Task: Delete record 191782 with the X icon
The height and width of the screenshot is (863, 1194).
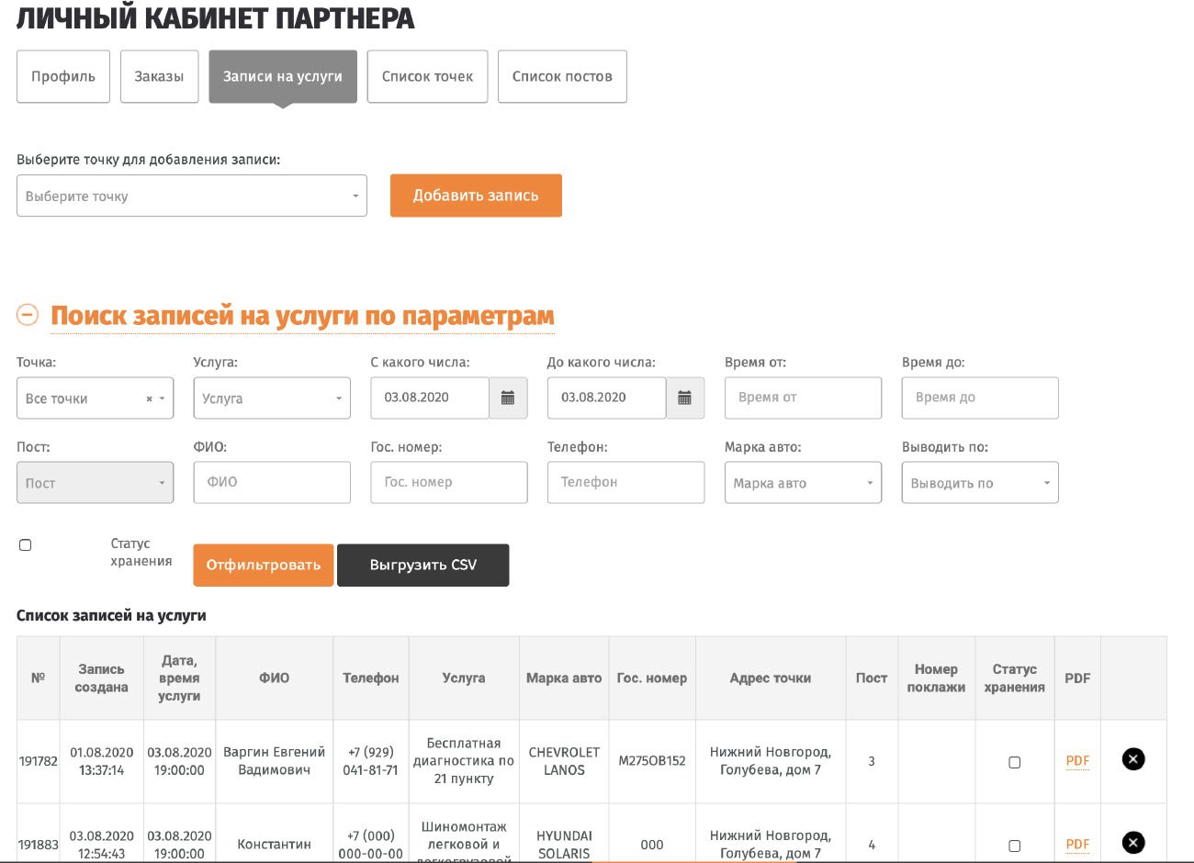Action: coord(1133,759)
